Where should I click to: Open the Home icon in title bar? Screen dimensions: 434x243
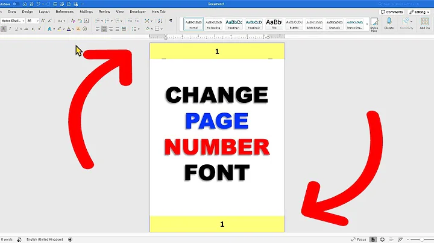pos(25,4)
